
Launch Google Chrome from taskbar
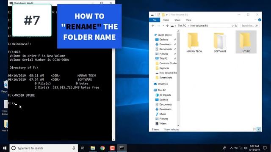pos(102,148)
